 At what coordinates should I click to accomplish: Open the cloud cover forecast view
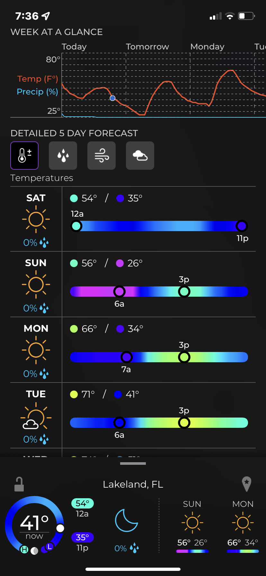tap(140, 156)
